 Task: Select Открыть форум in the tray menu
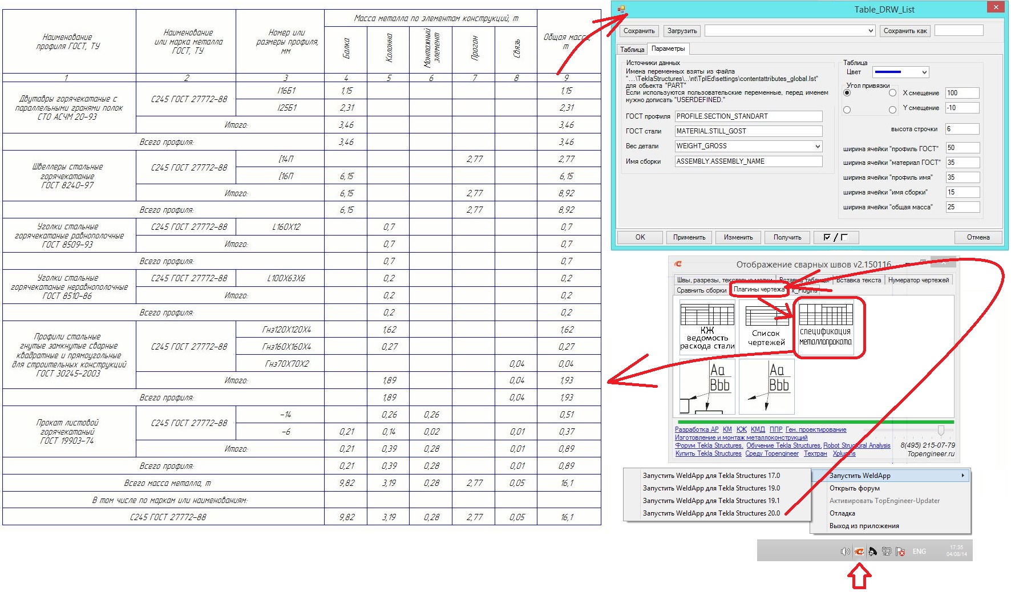coord(890,488)
